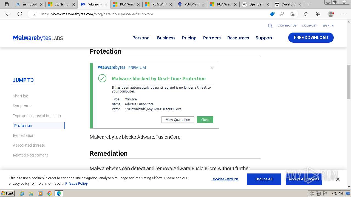The height and width of the screenshot is (197, 351).
Task: Jump to Short bio section
Action: point(21,96)
